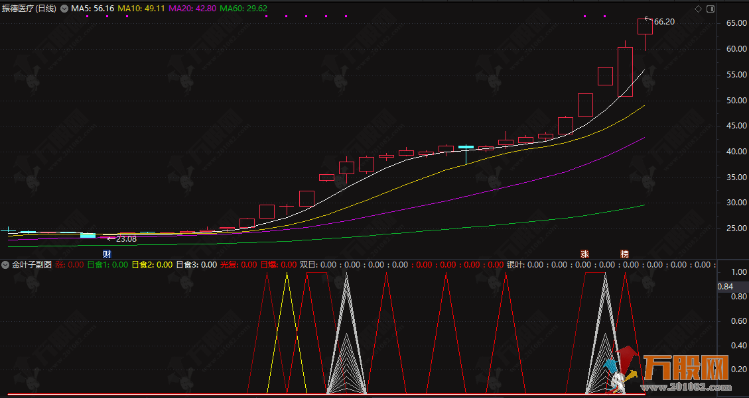Click the topmost red candlestick near 66.20
The width and height of the screenshot is (749, 398).
pyautogui.click(x=645, y=26)
